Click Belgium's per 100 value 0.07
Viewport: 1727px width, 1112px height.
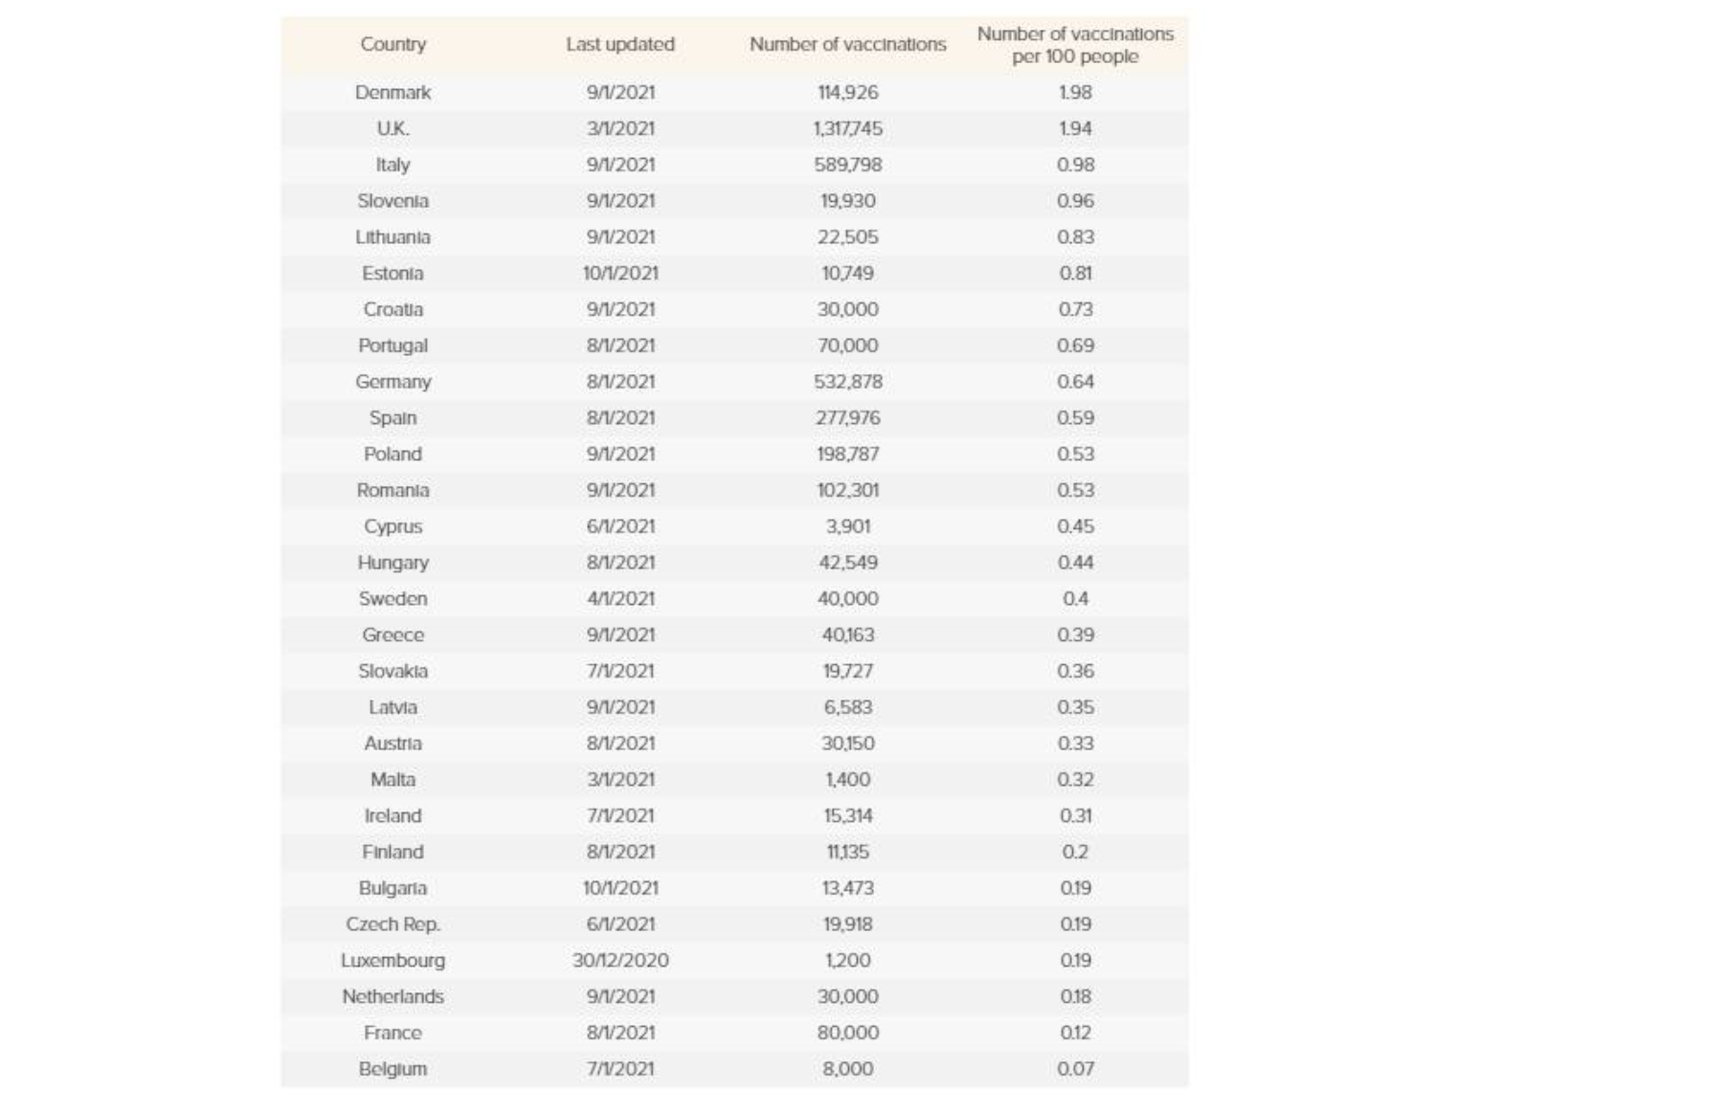[x=1075, y=1069]
